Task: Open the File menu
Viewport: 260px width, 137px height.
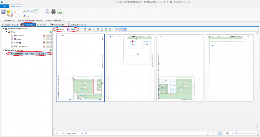Action: (4, 6)
